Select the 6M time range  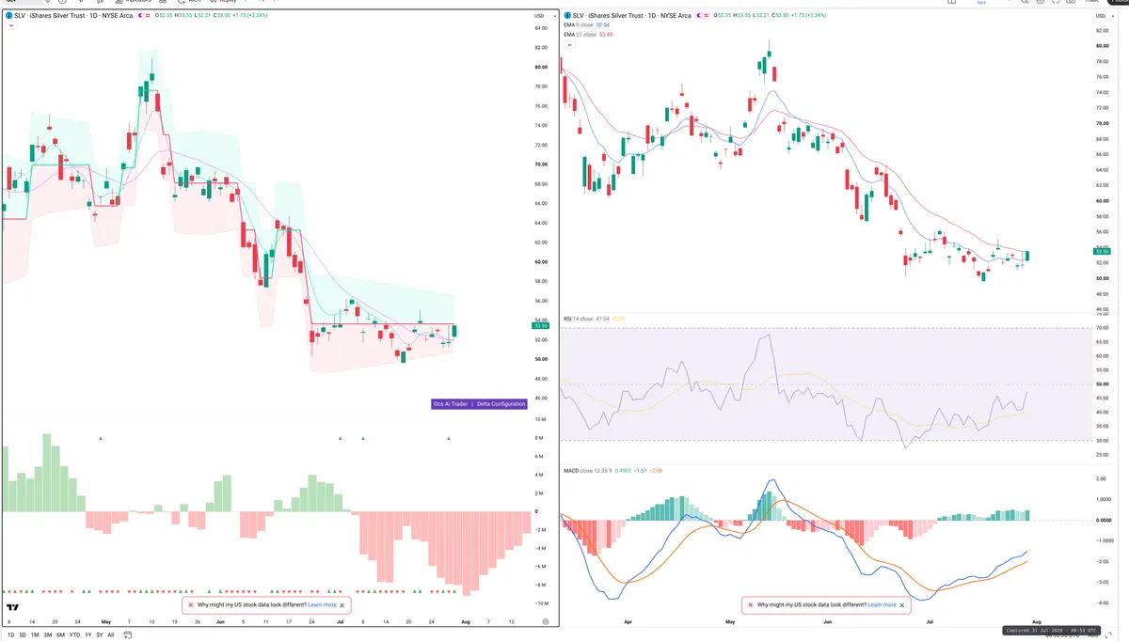click(x=60, y=635)
